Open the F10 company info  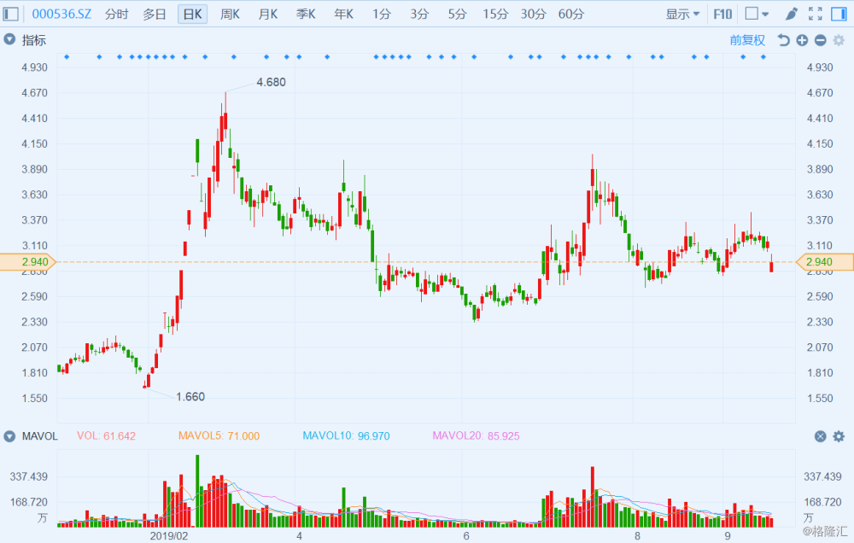pos(722,14)
